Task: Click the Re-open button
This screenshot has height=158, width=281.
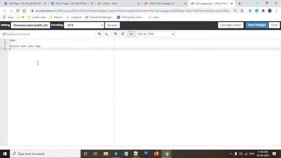Action: point(112,25)
